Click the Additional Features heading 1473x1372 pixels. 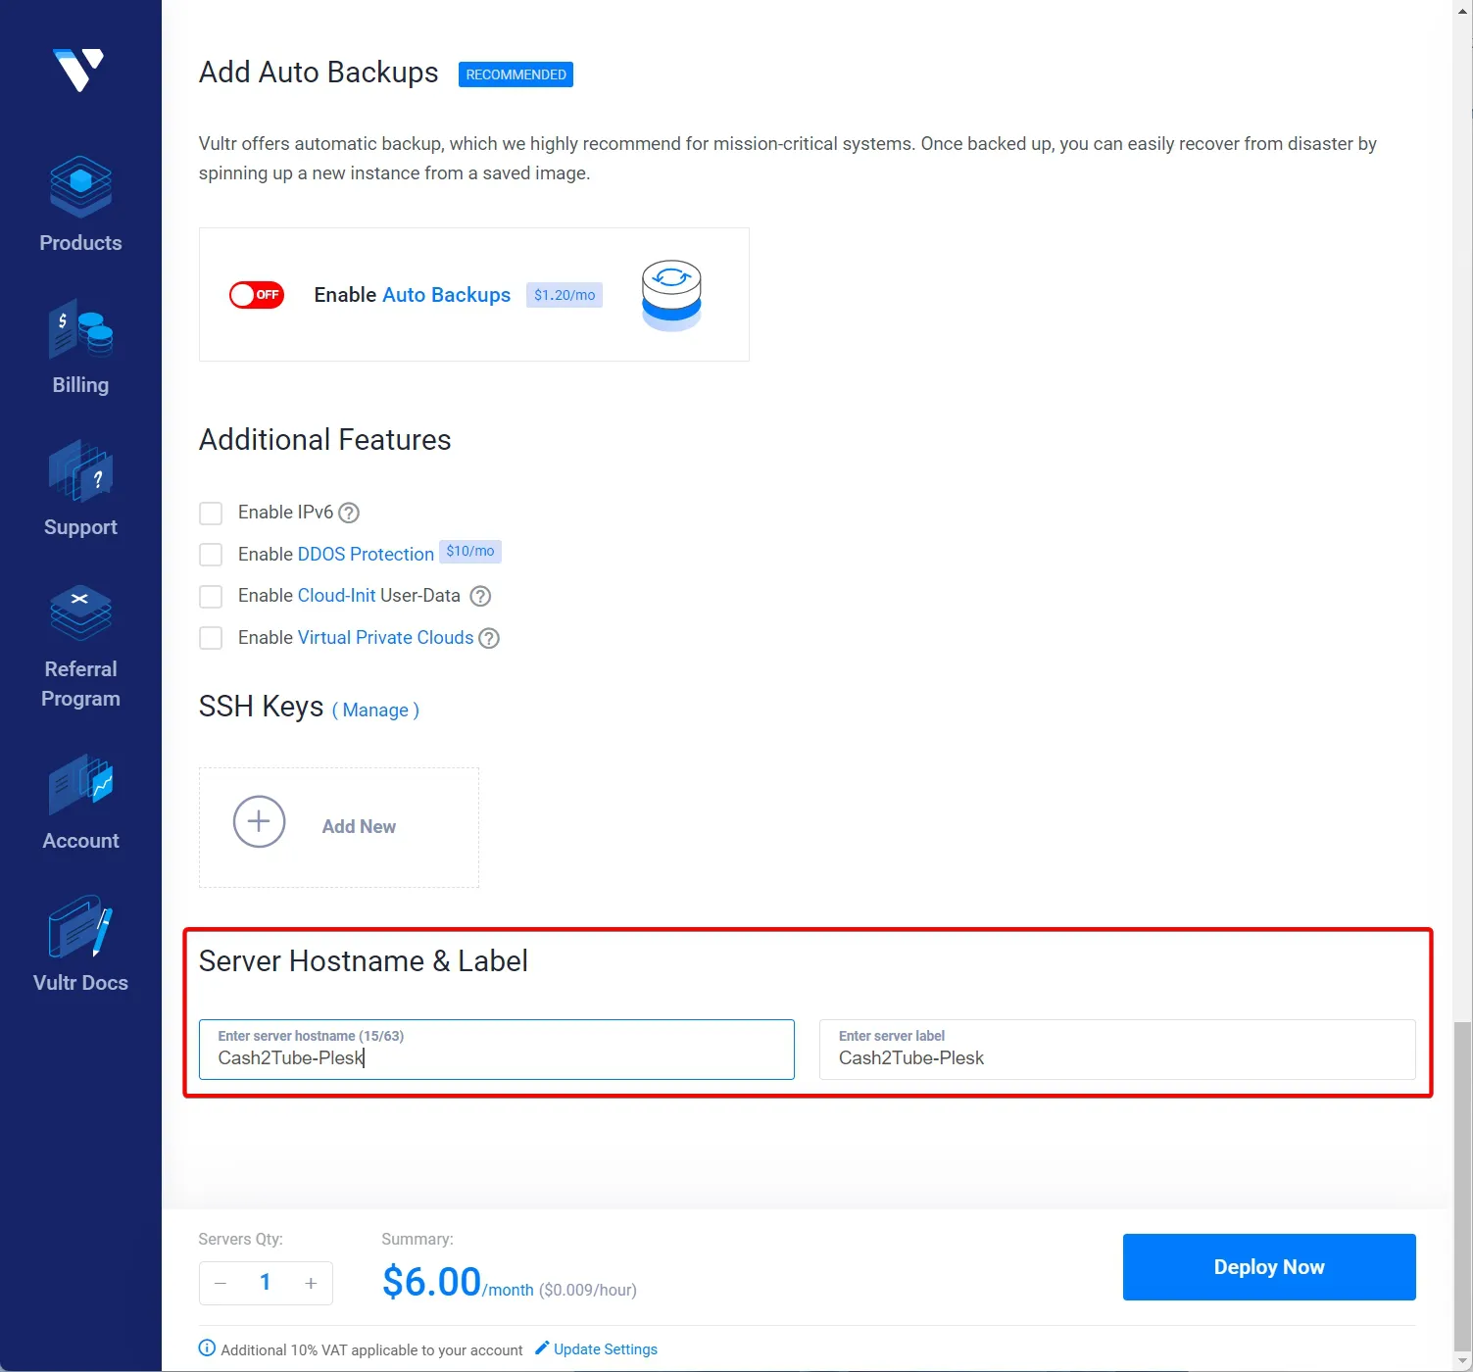[x=325, y=440]
